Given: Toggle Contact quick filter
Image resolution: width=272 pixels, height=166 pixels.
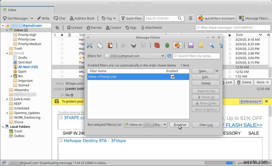Looking at the screenshot, I should [x=113, y=28].
